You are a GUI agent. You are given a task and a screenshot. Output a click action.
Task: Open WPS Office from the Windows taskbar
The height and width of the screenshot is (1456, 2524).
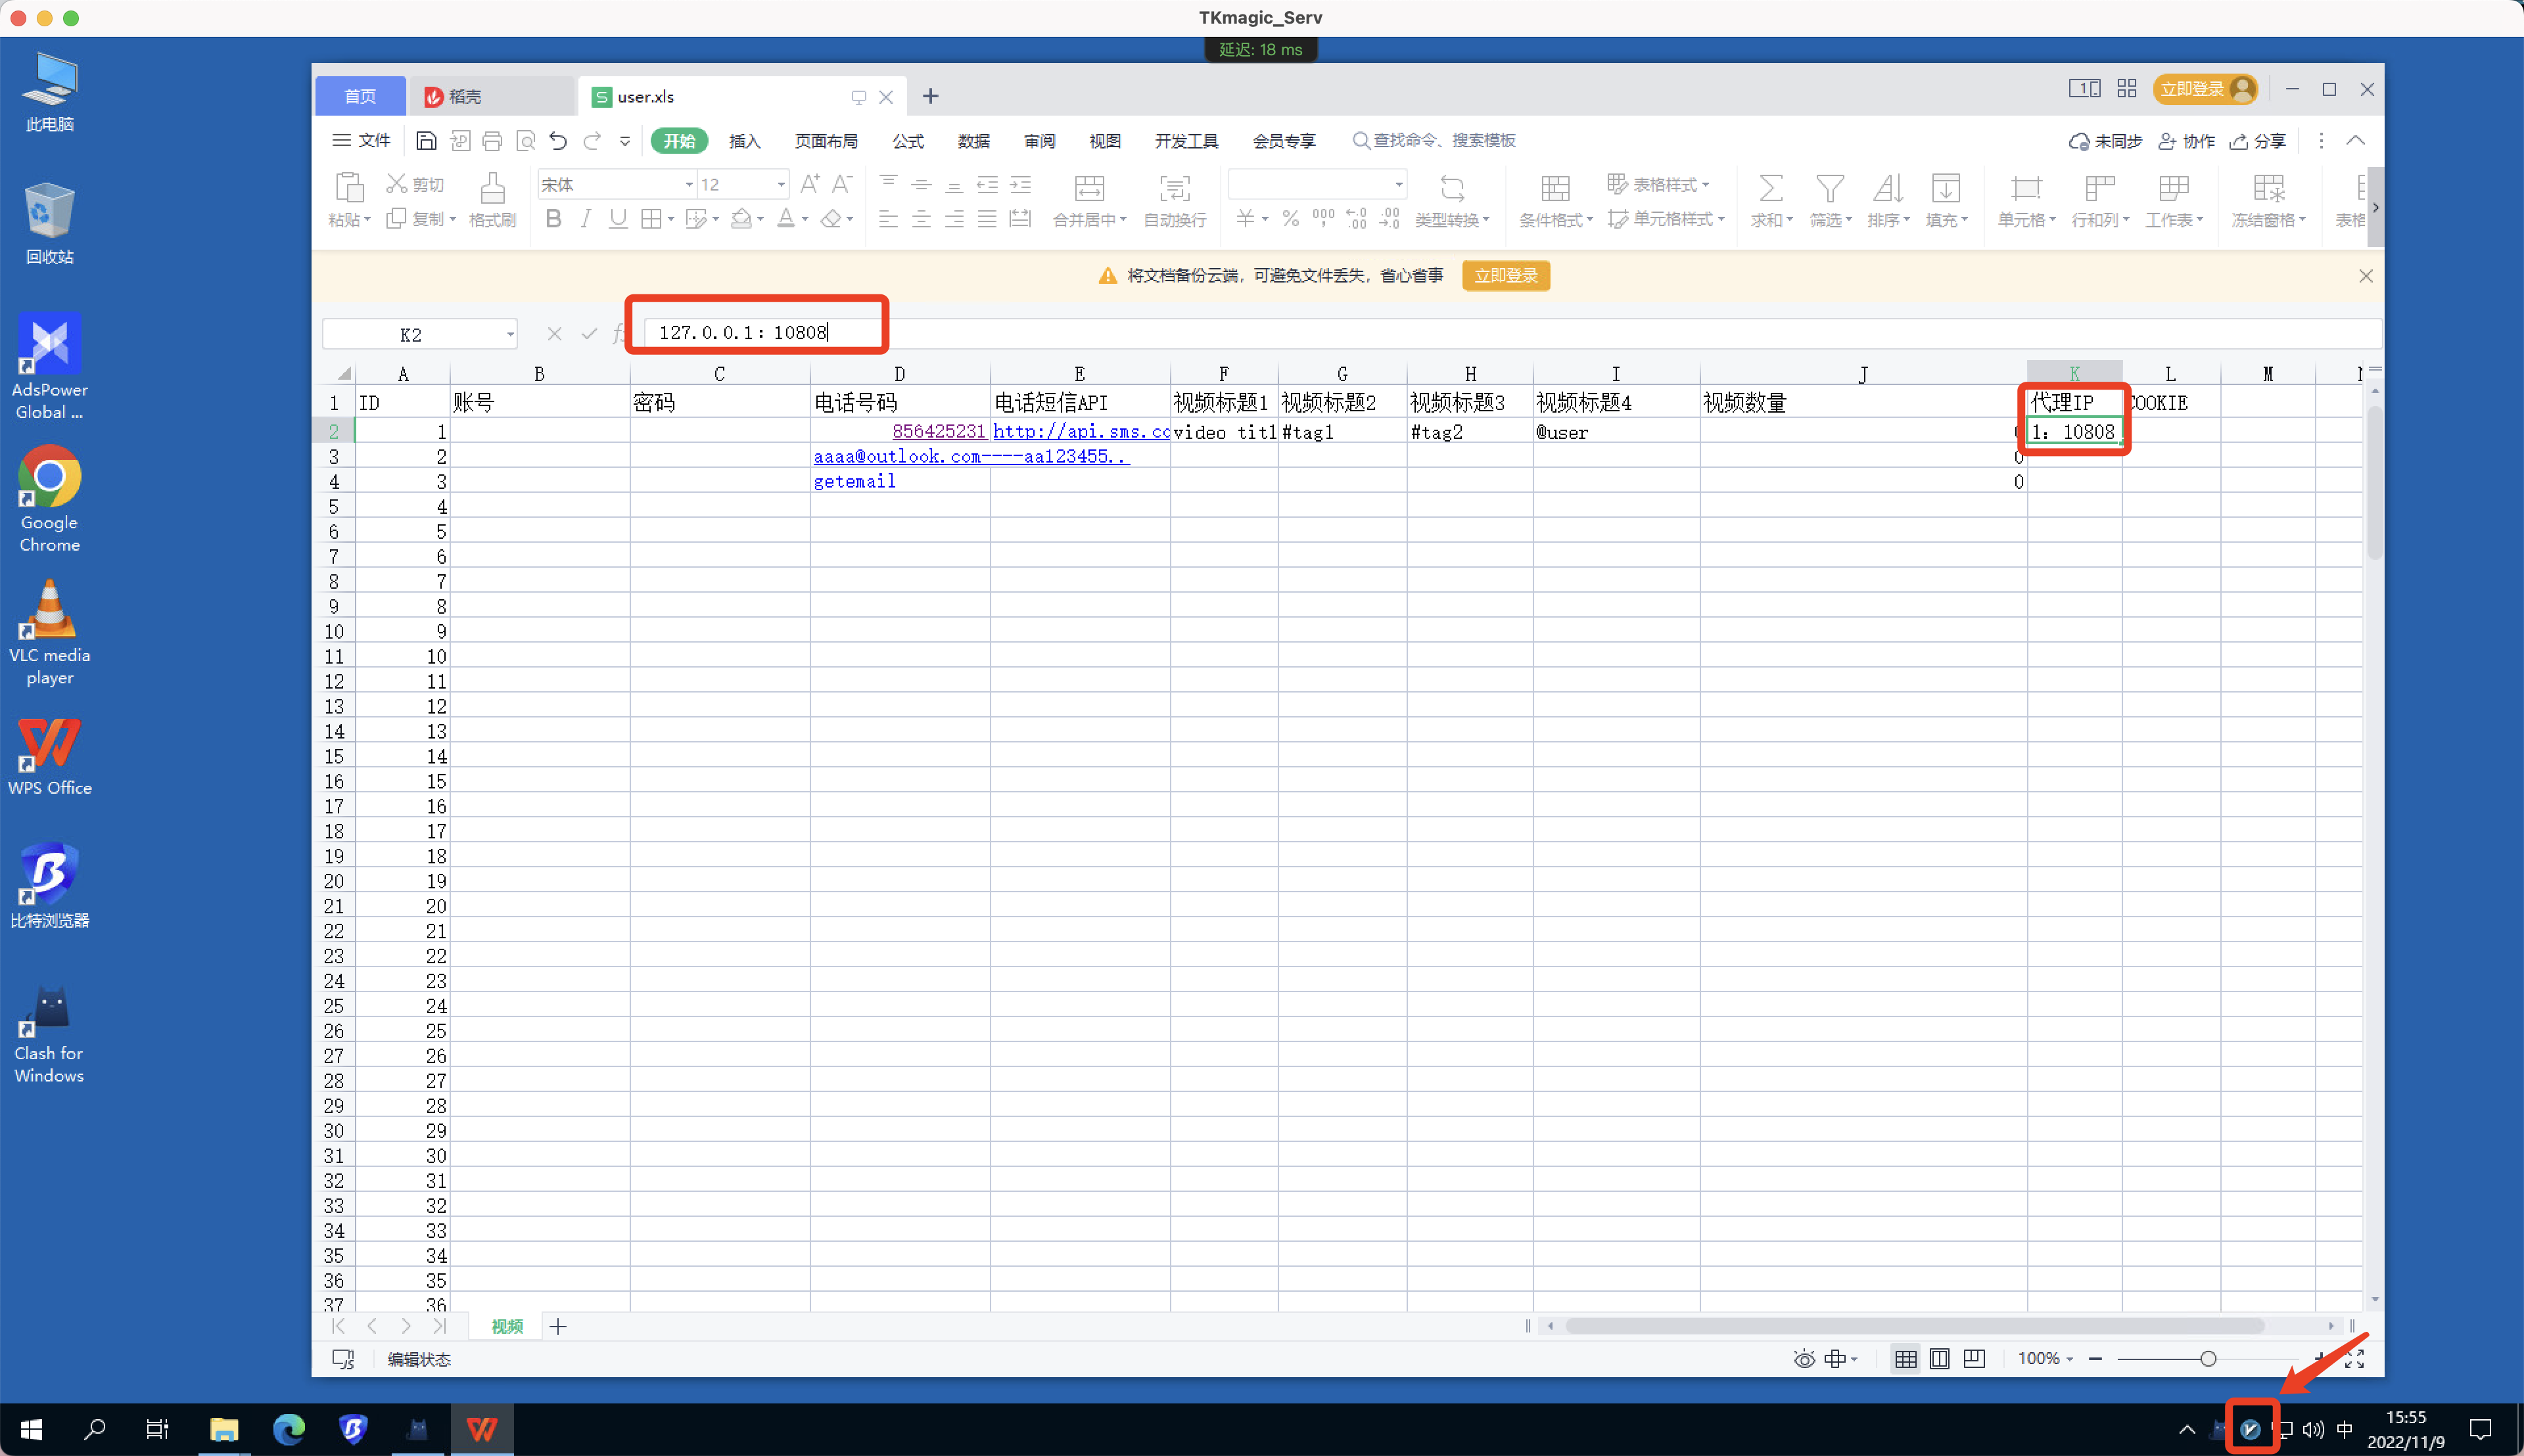(481, 1430)
